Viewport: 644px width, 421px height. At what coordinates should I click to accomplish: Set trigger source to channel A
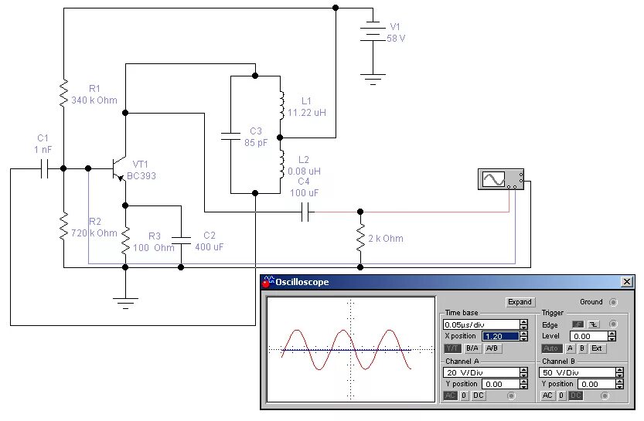(x=570, y=348)
